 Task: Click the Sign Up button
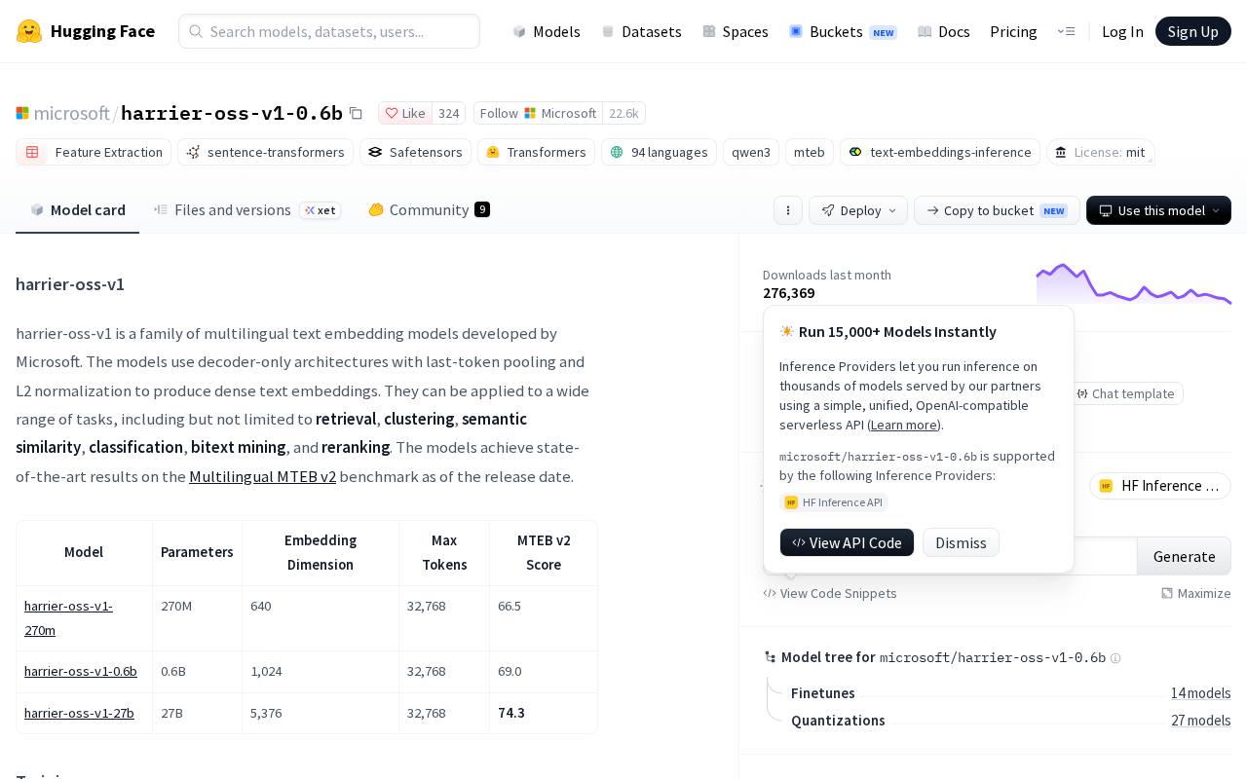tap(1193, 31)
